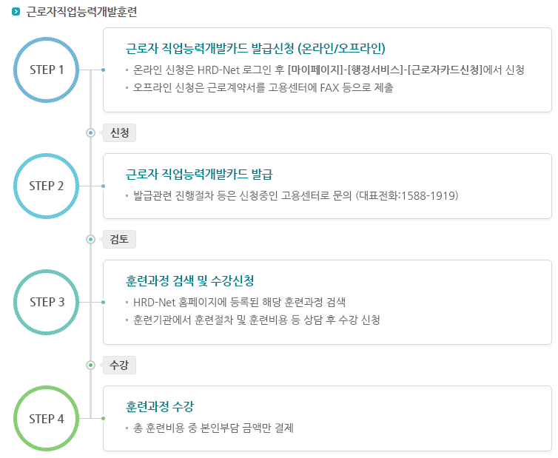Open the 훈련과정 수강 heading

(x=160, y=406)
